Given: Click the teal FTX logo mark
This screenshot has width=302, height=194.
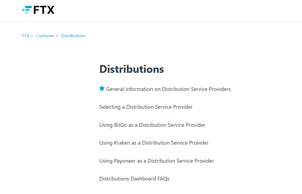Looking at the screenshot, I should (27, 10).
